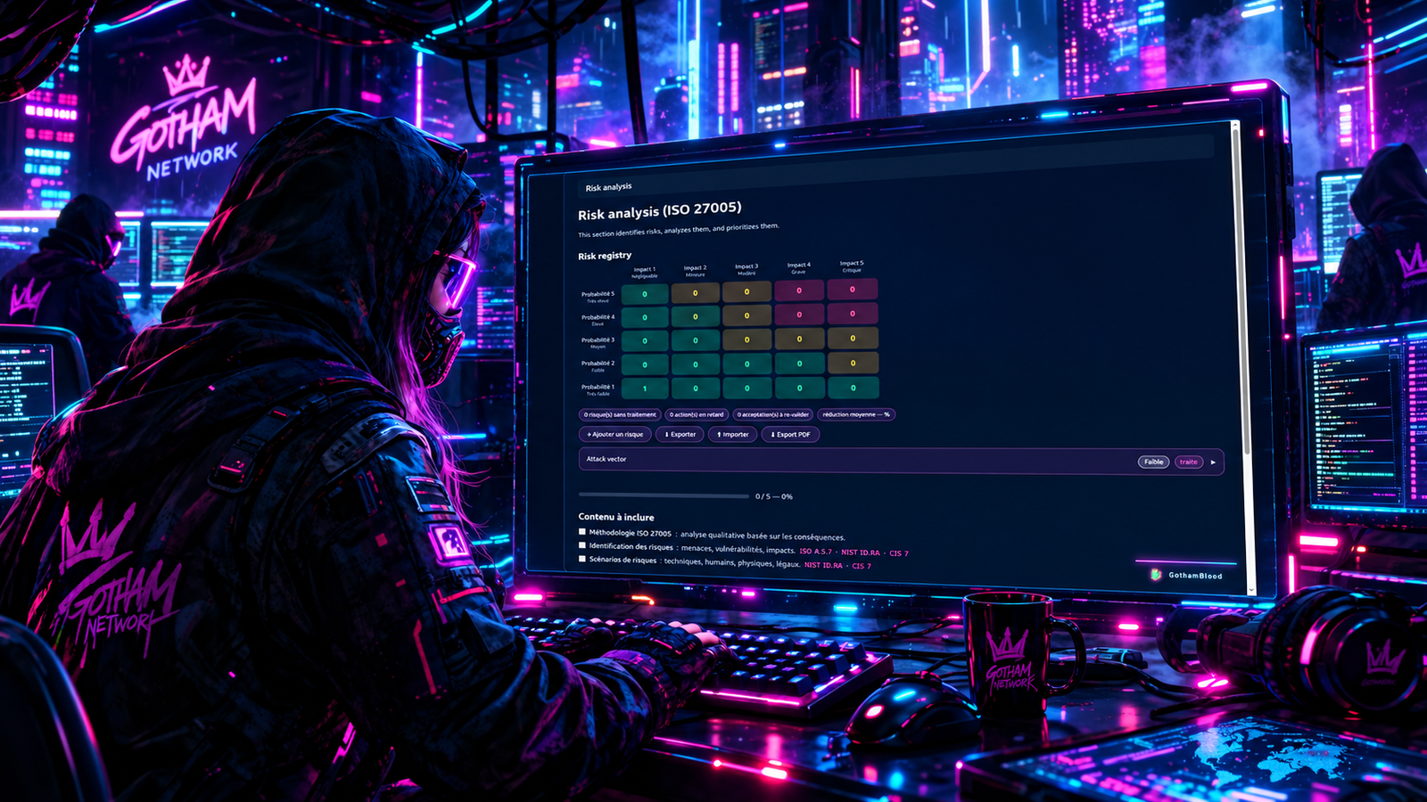Click the Ajouter un risque button
The height and width of the screenshot is (802, 1427).
615,434
